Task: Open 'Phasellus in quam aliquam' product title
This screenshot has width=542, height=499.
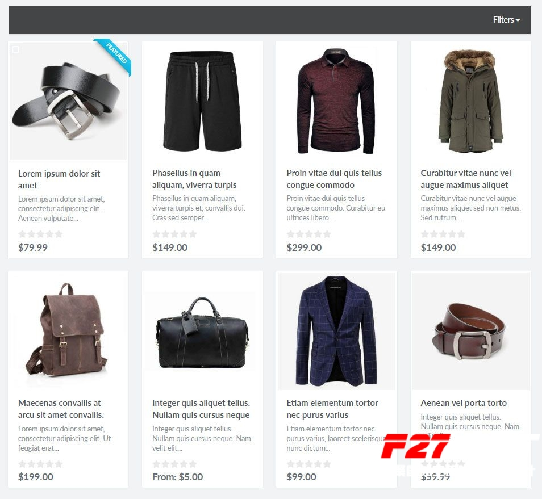Action: [x=194, y=179]
